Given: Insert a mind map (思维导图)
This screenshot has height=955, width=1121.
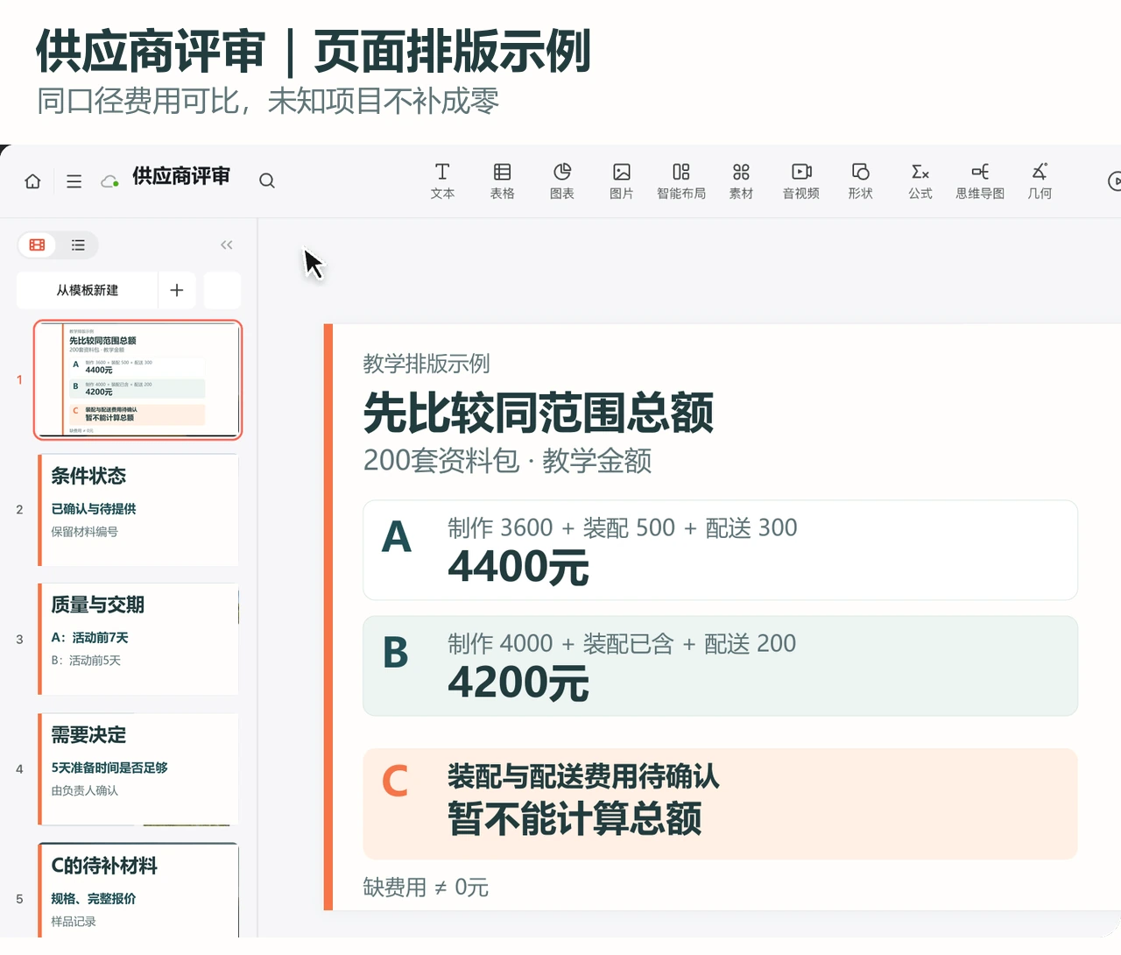Looking at the screenshot, I should [980, 181].
